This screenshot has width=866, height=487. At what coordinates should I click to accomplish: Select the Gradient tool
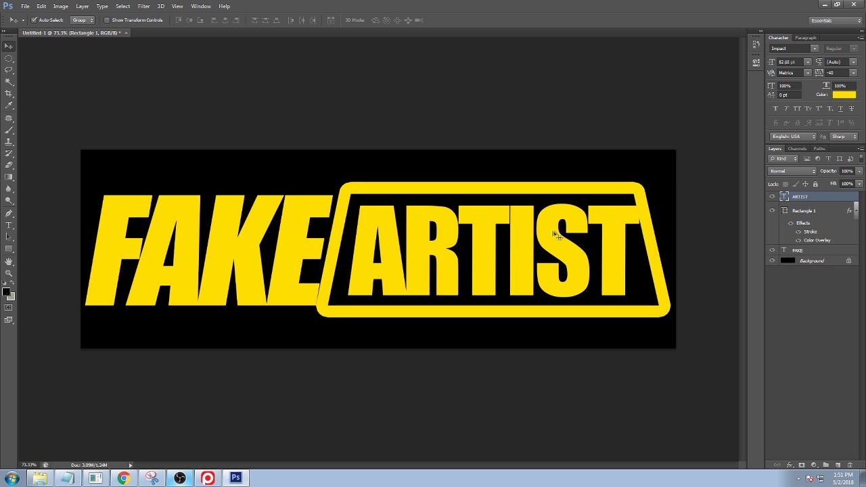9,177
